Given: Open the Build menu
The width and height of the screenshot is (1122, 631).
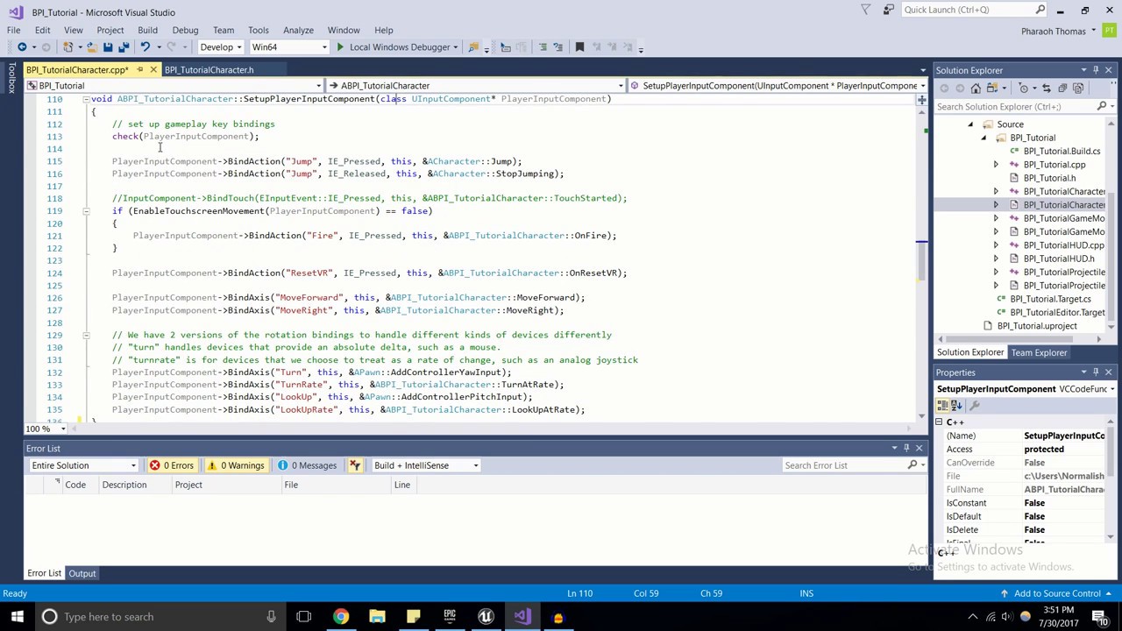Looking at the screenshot, I should 147,30.
